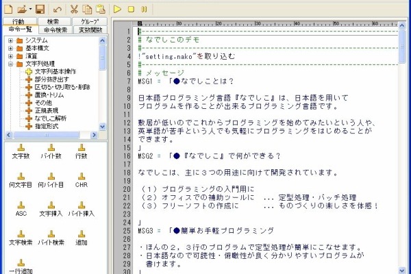Insert the CHR command
The height and width of the screenshot is (274, 411).
[82, 181]
